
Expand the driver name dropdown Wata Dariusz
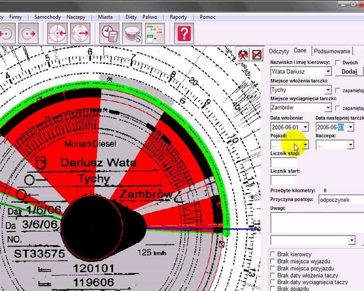328,72
